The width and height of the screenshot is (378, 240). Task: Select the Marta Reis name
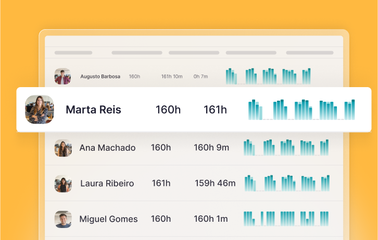click(x=93, y=110)
